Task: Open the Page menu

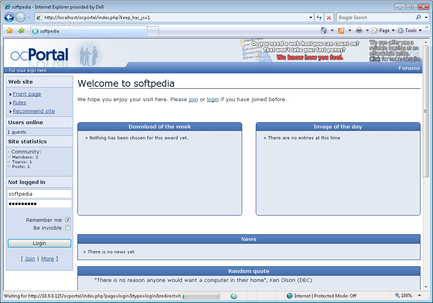Action: coord(383,30)
